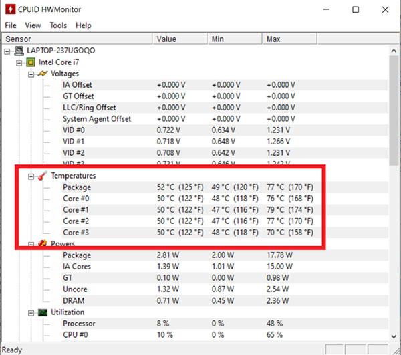Screen dimensions: 401x355
Task: Click the Value column header
Action: [x=180, y=39]
